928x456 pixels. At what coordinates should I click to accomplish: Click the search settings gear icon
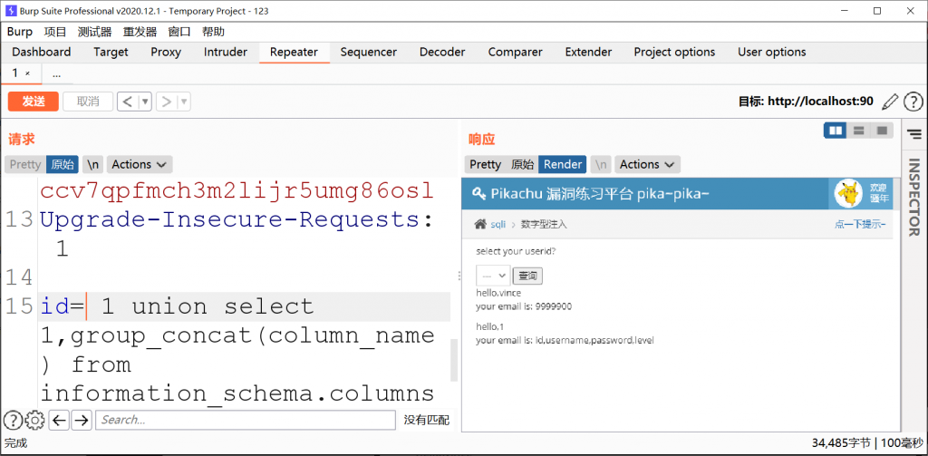click(x=35, y=420)
